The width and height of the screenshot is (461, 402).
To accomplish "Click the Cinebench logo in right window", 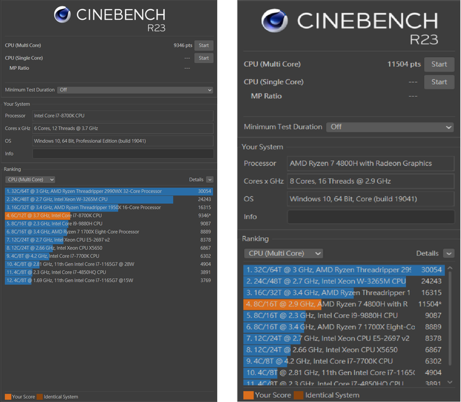I will pos(274,21).
